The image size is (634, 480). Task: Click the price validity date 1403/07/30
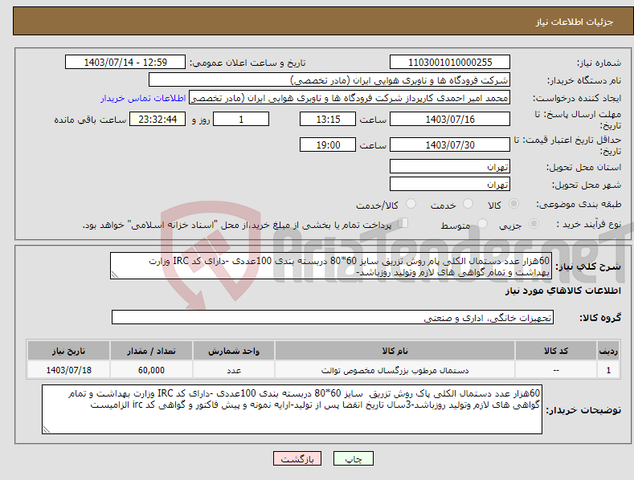click(x=450, y=144)
